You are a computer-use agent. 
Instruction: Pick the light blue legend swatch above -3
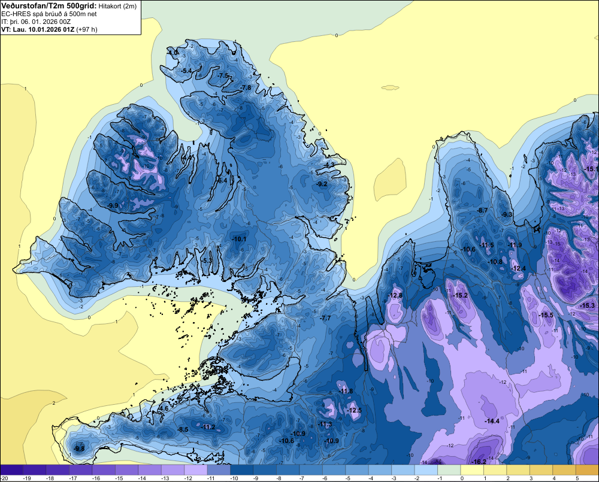tap(403, 470)
